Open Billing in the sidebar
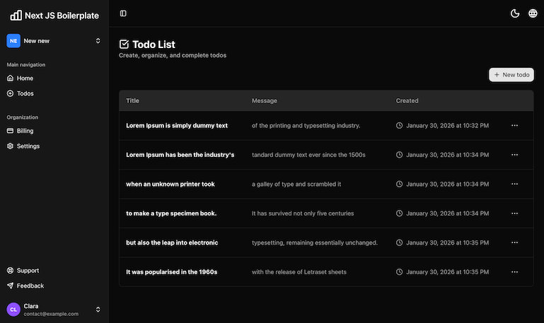Viewport: 544px width, 323px height. coord(25,131)
